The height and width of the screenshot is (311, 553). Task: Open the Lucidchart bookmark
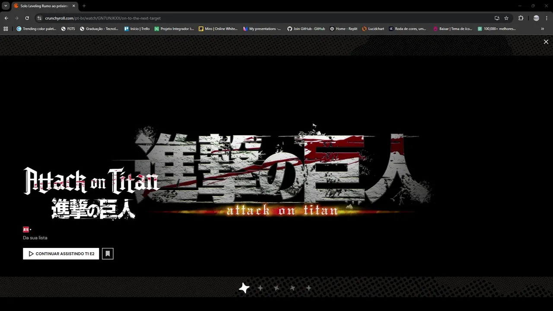click(373, 29)
